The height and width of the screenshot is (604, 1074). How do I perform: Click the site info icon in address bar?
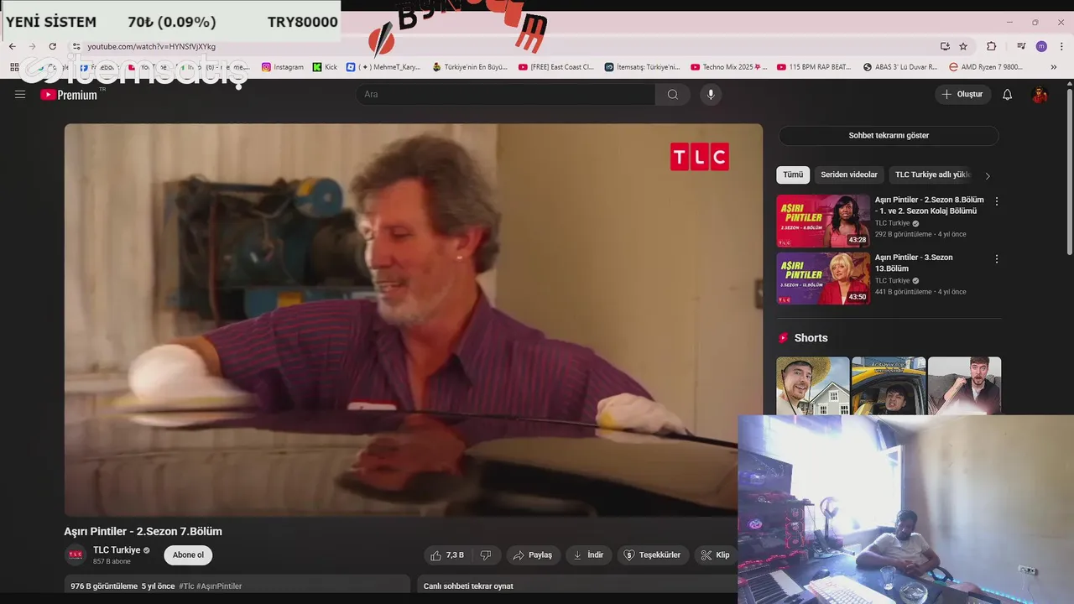click(x=76, y=46)
